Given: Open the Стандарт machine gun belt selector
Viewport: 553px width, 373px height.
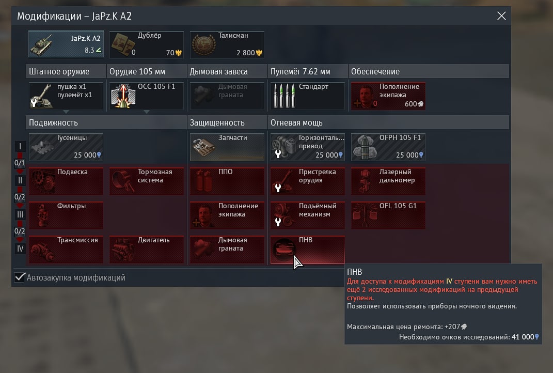Looking at the screenshot, I should pyautogui.click(x=308, y=96).
